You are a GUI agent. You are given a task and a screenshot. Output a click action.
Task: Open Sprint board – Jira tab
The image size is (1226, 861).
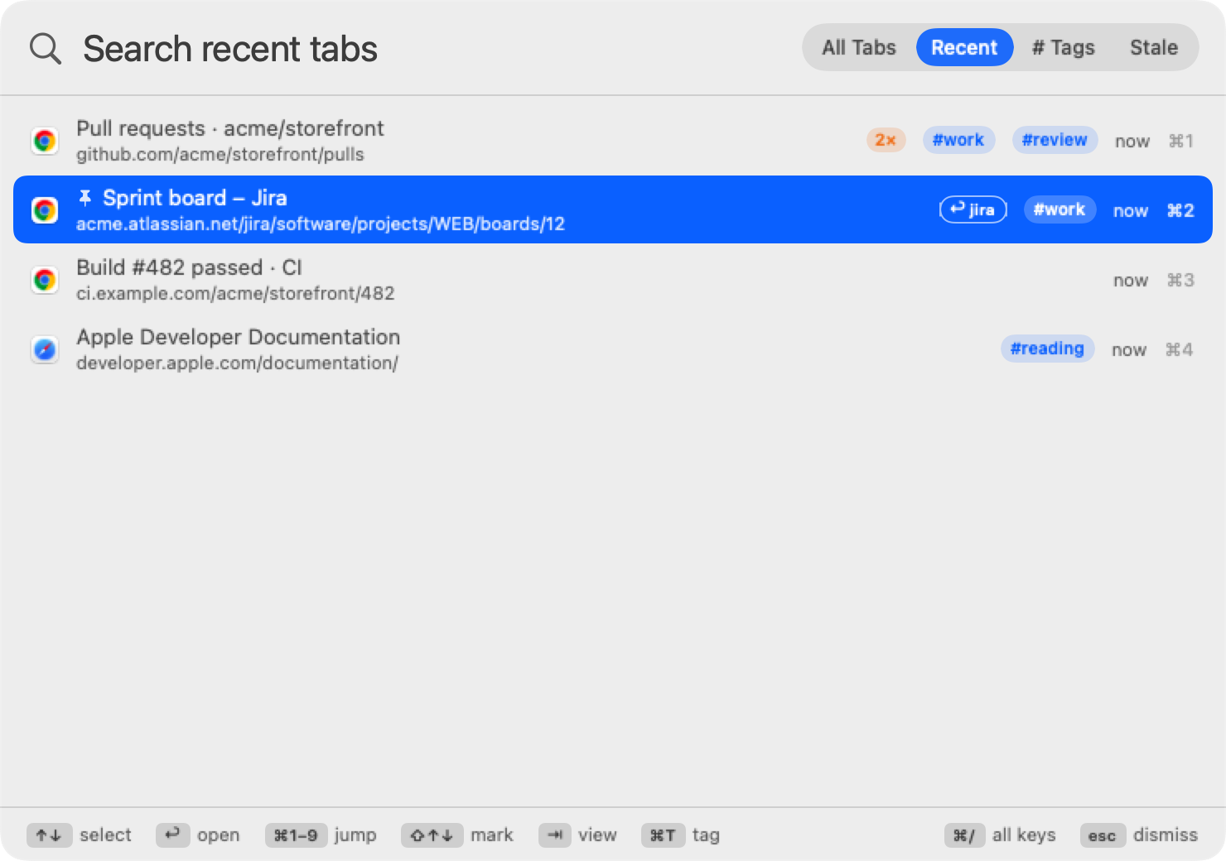pyautogui.click(x=613, y=209)
